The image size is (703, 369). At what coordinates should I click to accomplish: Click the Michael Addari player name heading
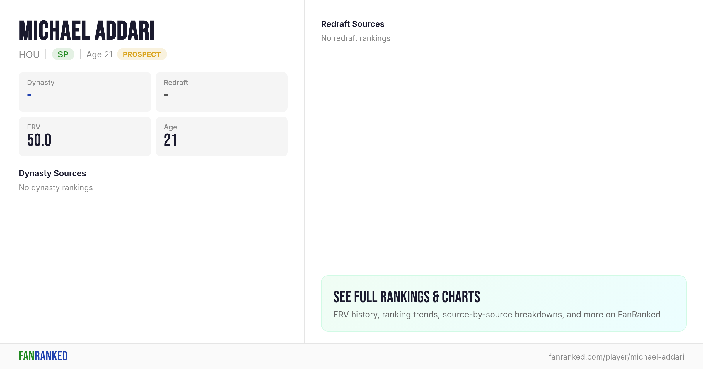[87, 31]
